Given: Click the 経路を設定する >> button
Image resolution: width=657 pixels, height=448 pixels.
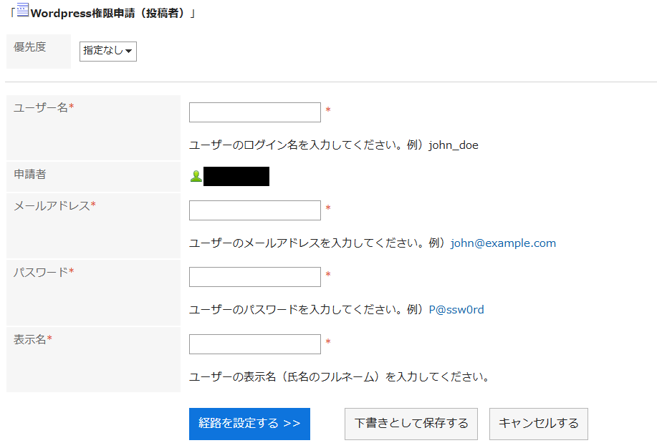Looking at the screenshot, I should point(249,424).
